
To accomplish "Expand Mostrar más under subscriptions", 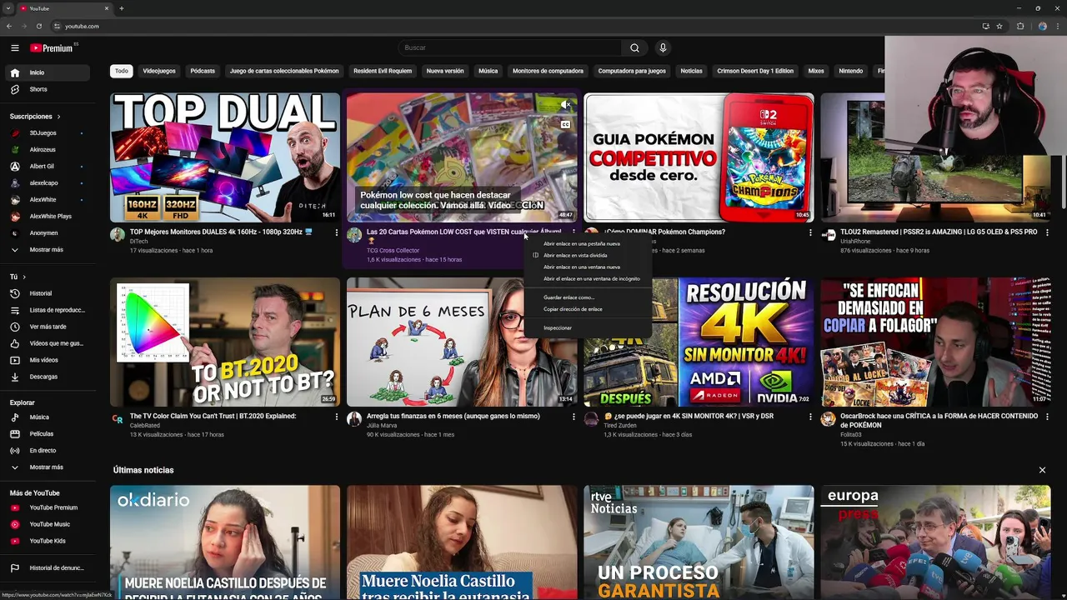I will 45,250.
